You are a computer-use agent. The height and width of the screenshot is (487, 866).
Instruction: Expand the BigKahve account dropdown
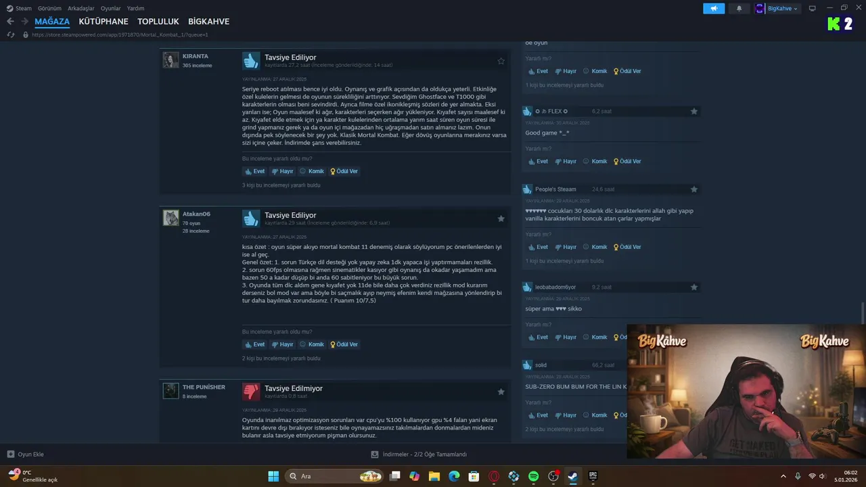pyautogui.click(x=777, y=8)
